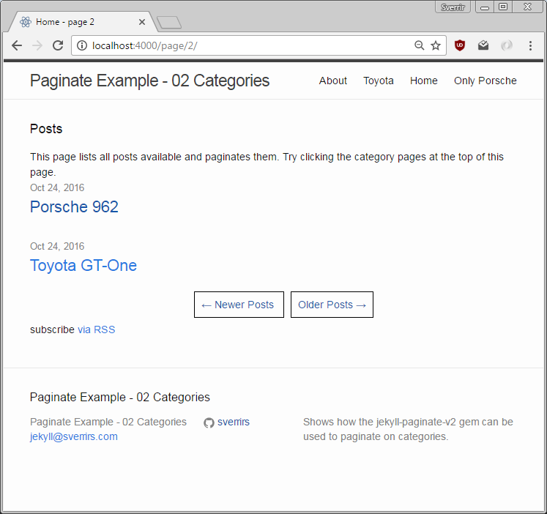View site information icon in address bar
The height and width of the screenshot is (514, 547).
[82, 45]
